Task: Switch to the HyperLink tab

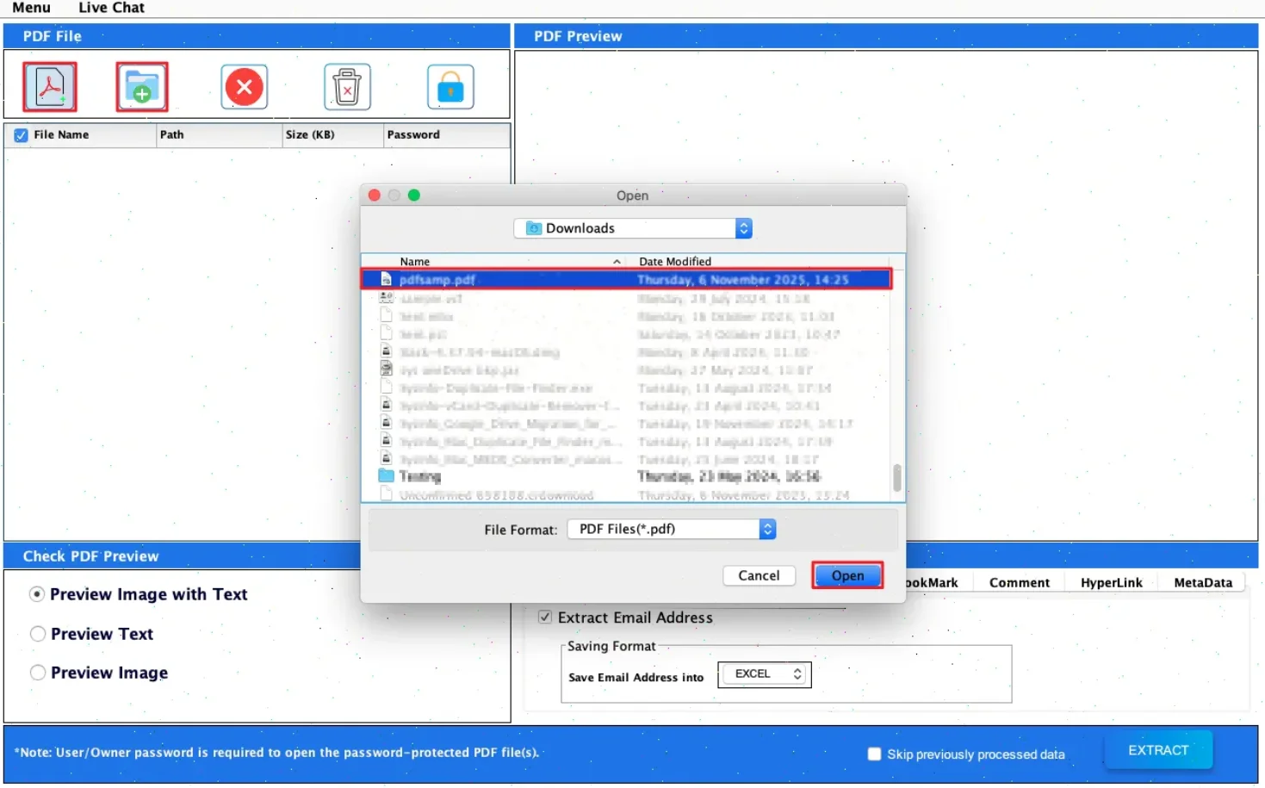Action: pos(1112,583)
